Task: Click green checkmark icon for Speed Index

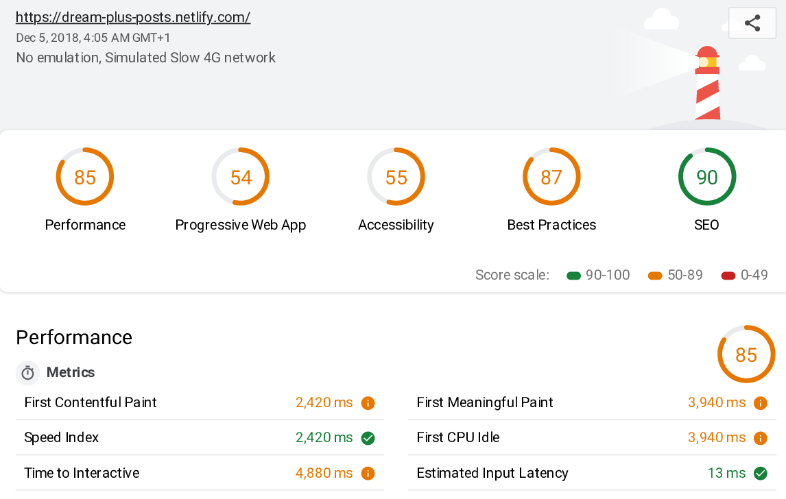Action: coord(368,438)
